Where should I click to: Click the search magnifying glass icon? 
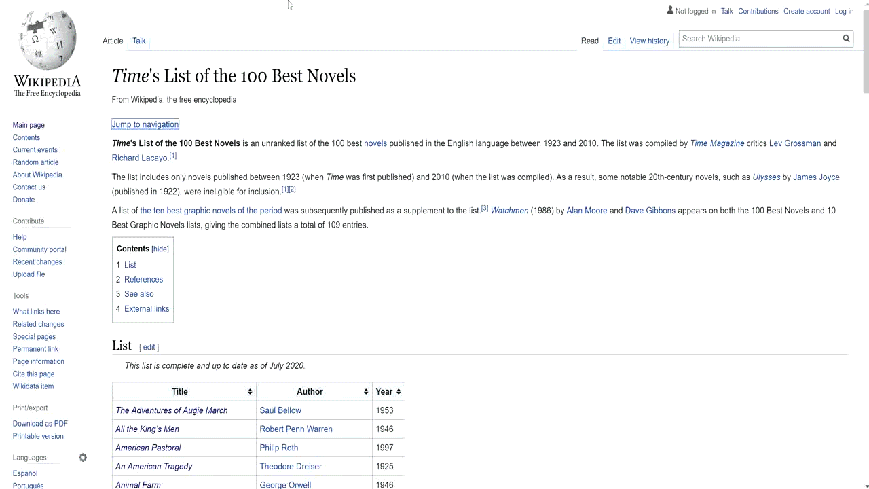[846, 39]
